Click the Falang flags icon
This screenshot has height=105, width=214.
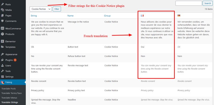pyautogui.click(x=2, y=82)
